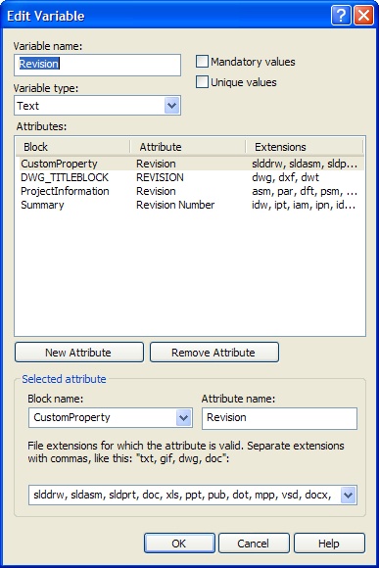Screen dimensions: 379x568
Task: Sort by the Extensions column header
Action: tap(304, 147)
